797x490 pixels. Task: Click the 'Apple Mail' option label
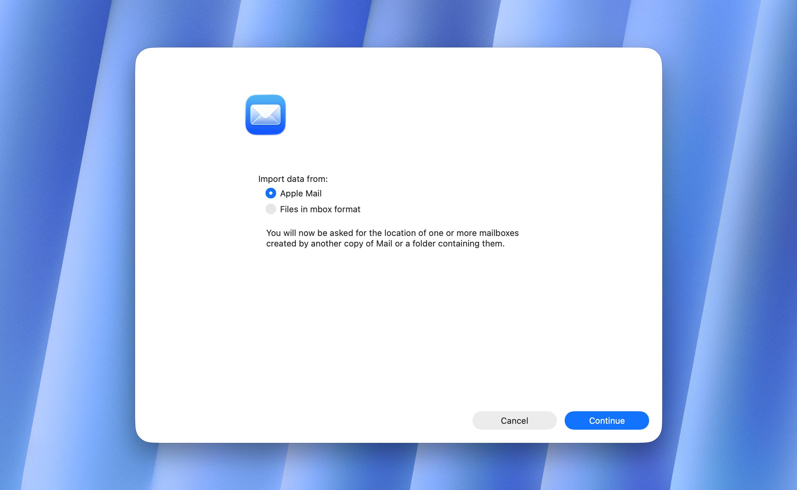coord(300,193)
